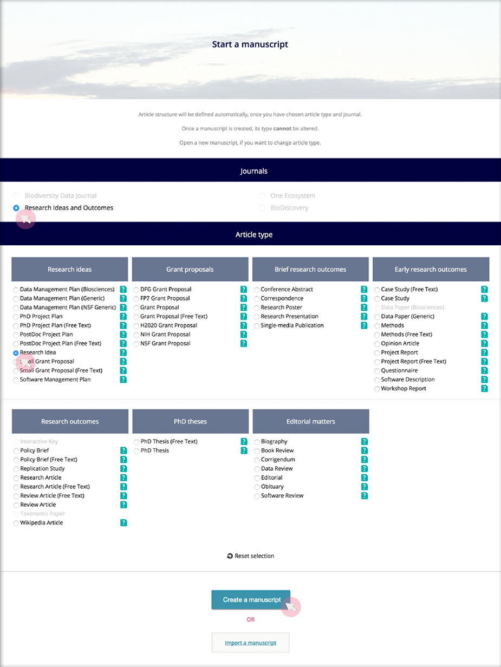Click the Research ideas column header
The width and height of the screenshot is (501, 667).
(x=70, y=269)
